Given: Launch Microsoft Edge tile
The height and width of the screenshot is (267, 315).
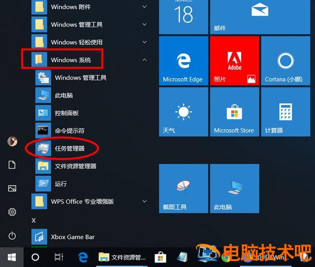Looking at the screenshot, I should click(184, 61).
